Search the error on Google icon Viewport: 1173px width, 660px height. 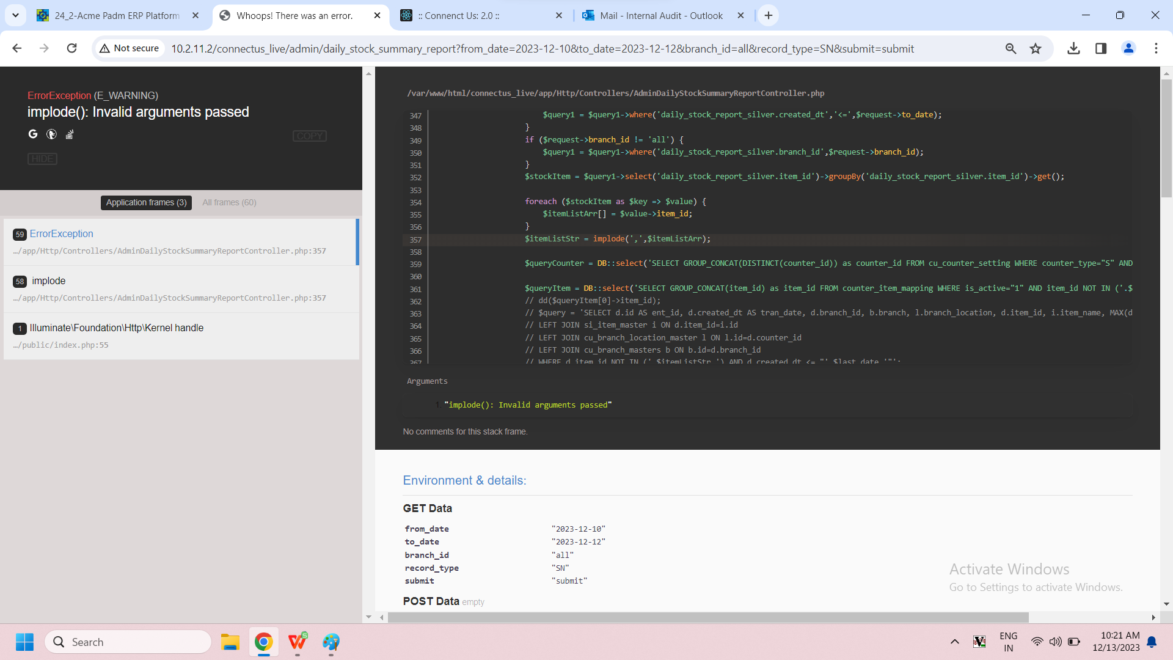pyautogui.click(x=33, y=134)
